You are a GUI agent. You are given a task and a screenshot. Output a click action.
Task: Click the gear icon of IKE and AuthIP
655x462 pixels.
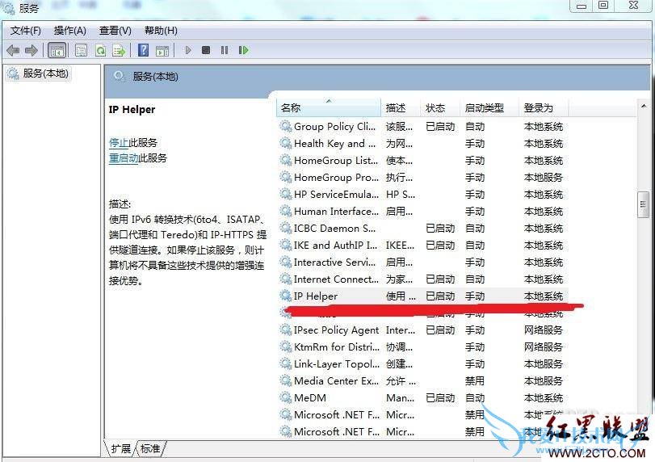pyautogui.click(x=286, y=245)
